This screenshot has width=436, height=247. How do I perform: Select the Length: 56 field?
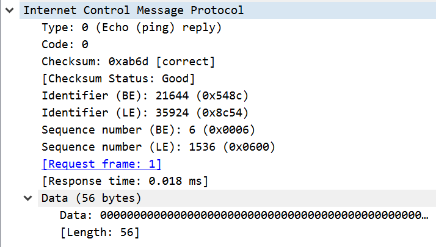coord(100,232)
